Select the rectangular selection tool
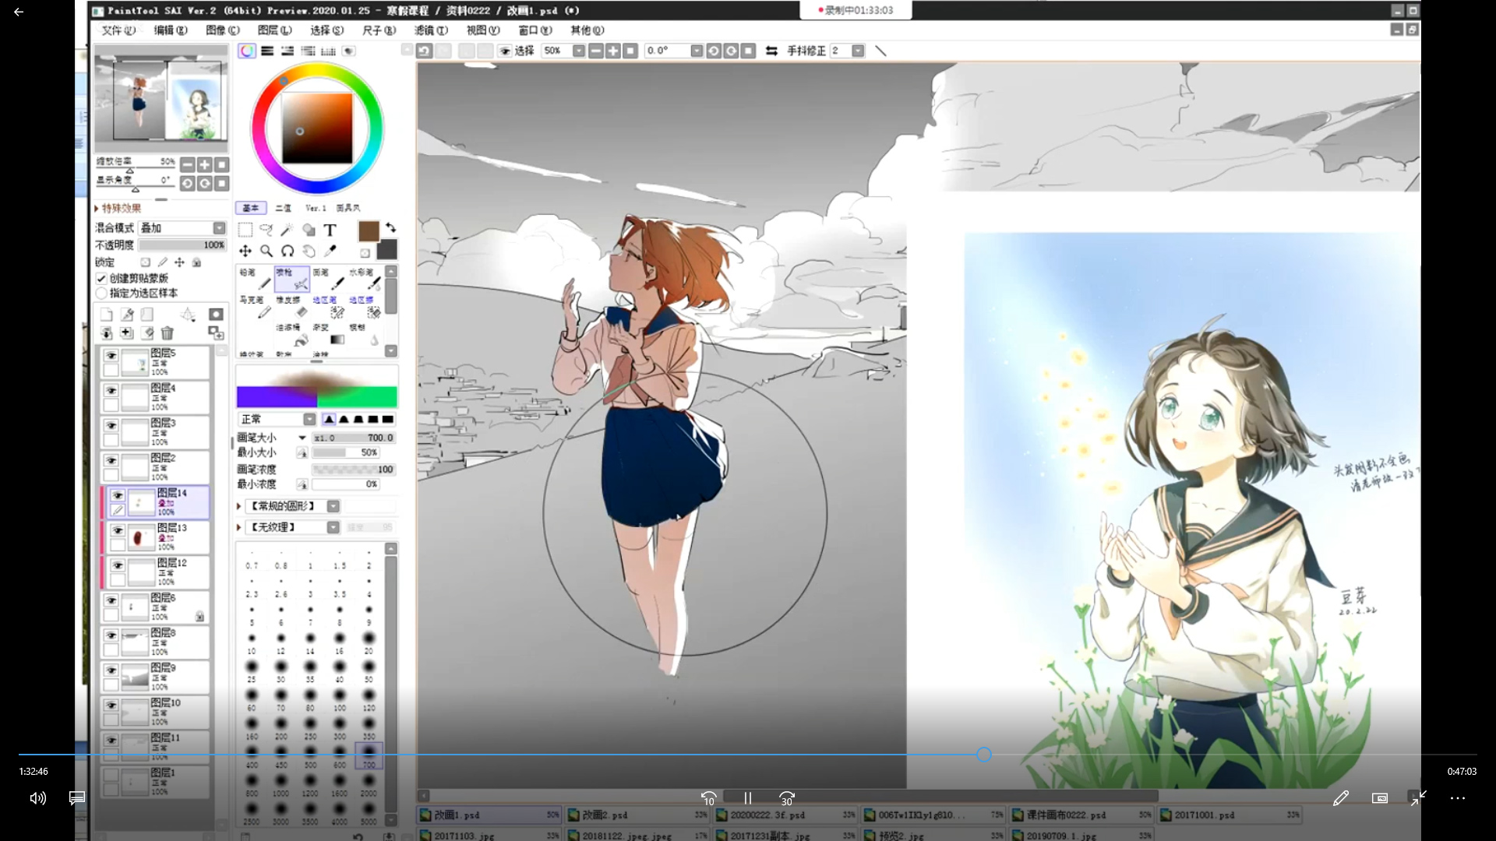Viewport: 1496px width, 841px height. 245,230
